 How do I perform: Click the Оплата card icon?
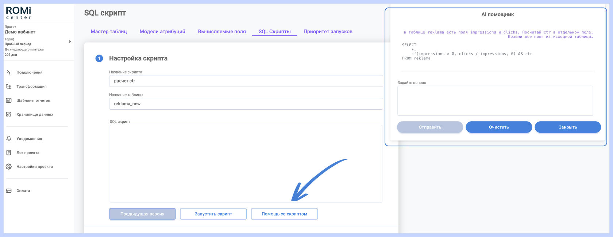coord(9,191)
